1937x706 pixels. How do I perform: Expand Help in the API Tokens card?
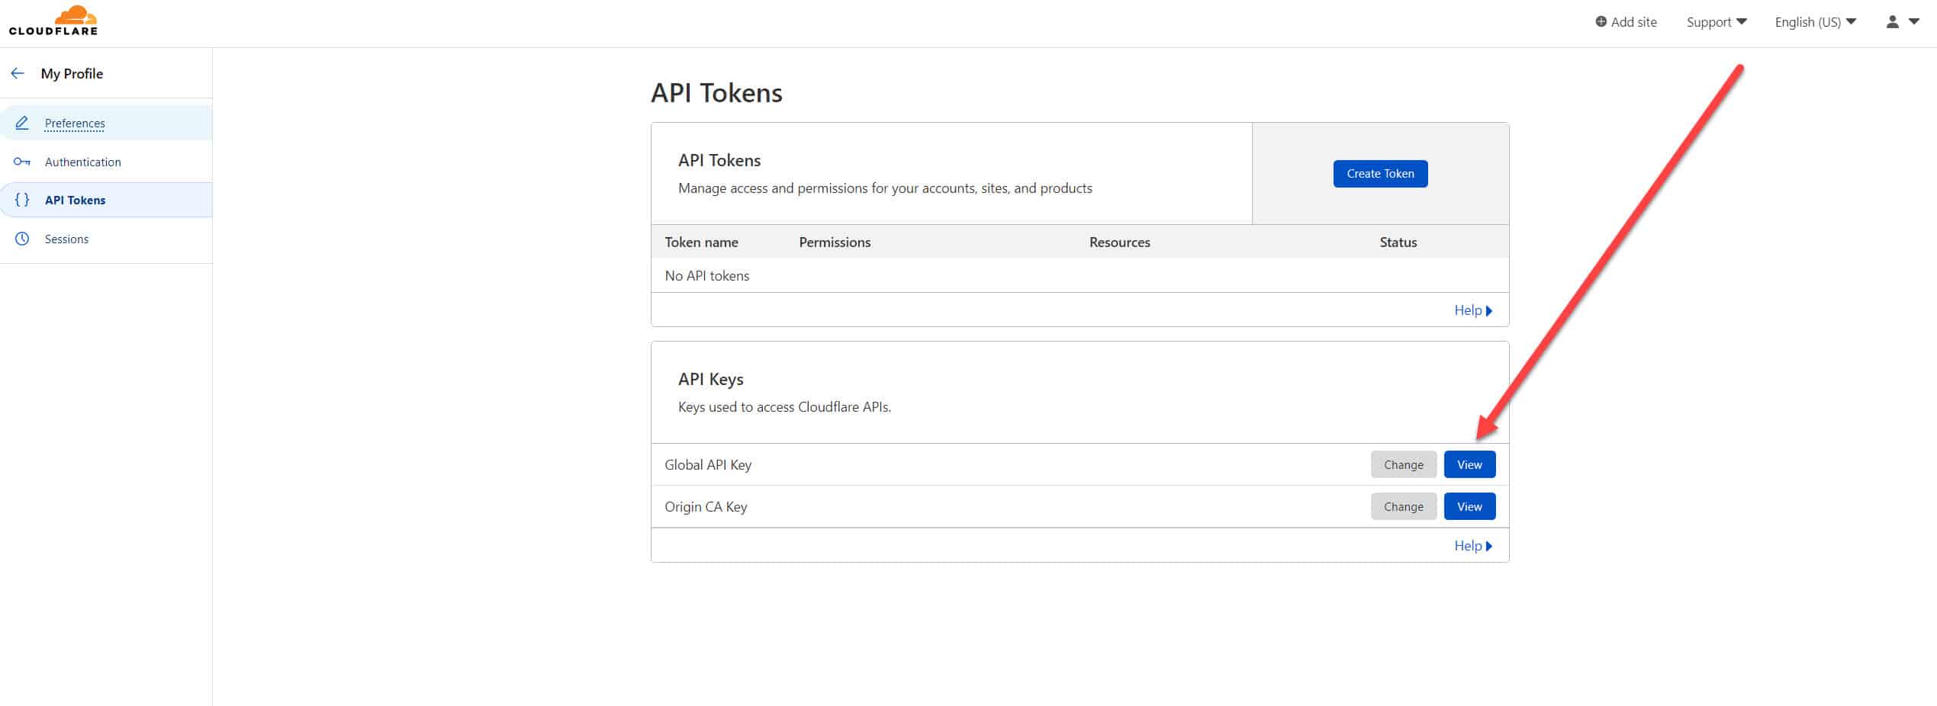point(1472,310)
